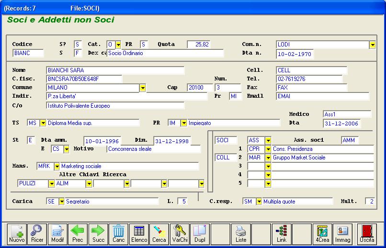Click the Dupl duplicate record icon
386x248 pixels.
[x=200, y=234]
